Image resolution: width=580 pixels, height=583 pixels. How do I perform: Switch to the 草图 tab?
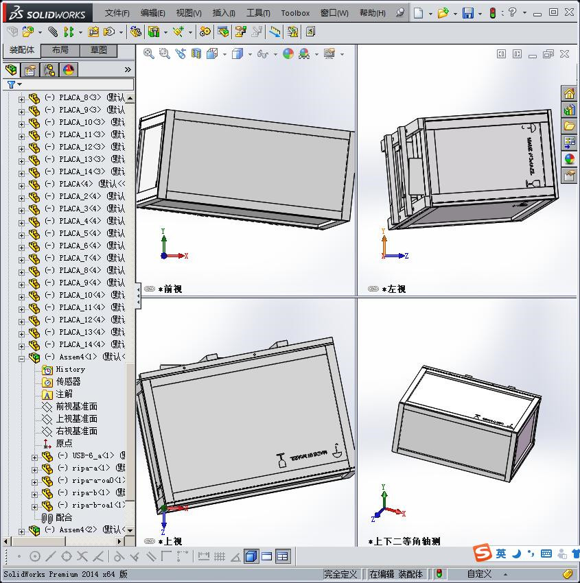[x=99, y=50]
